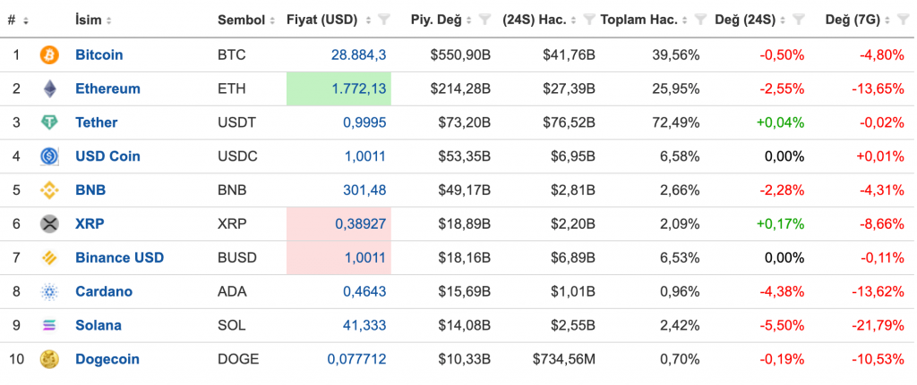The image size is (917, 385).
Task: Open the Solana link
Action: tap(99, 325)
